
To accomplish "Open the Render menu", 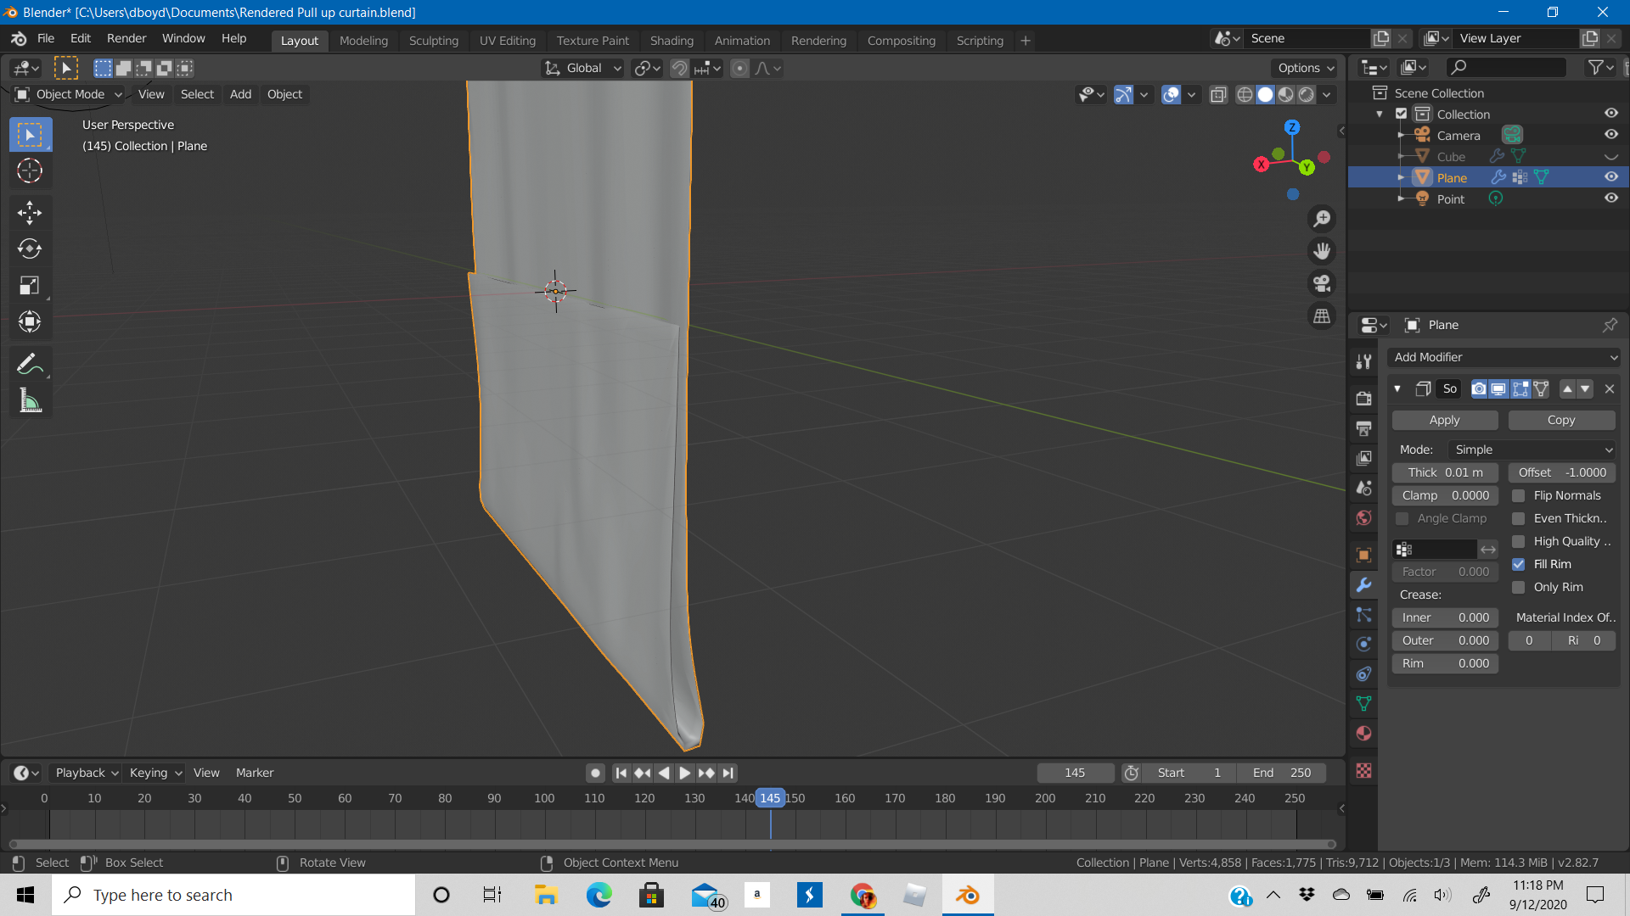I will [126, 38].
